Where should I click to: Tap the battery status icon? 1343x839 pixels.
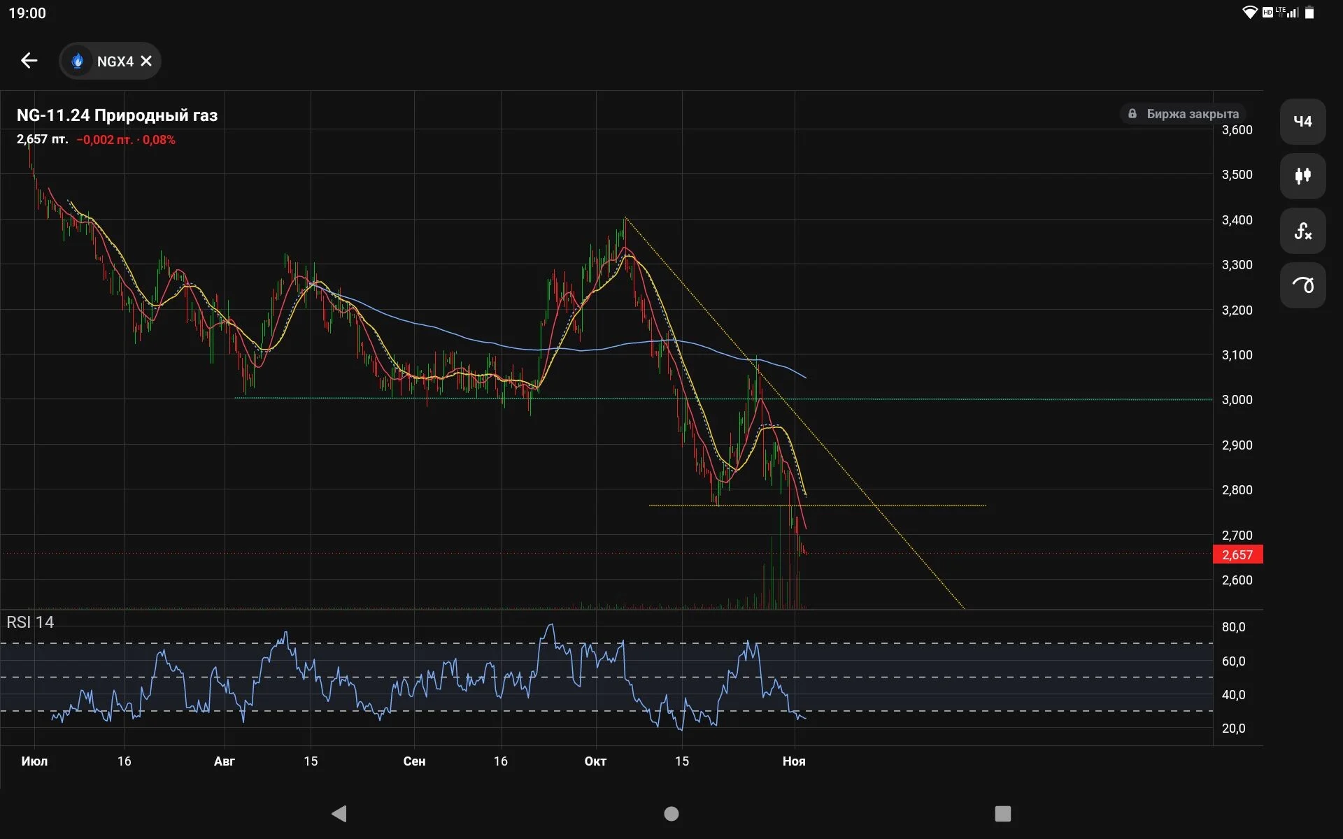click(1309, 13)
